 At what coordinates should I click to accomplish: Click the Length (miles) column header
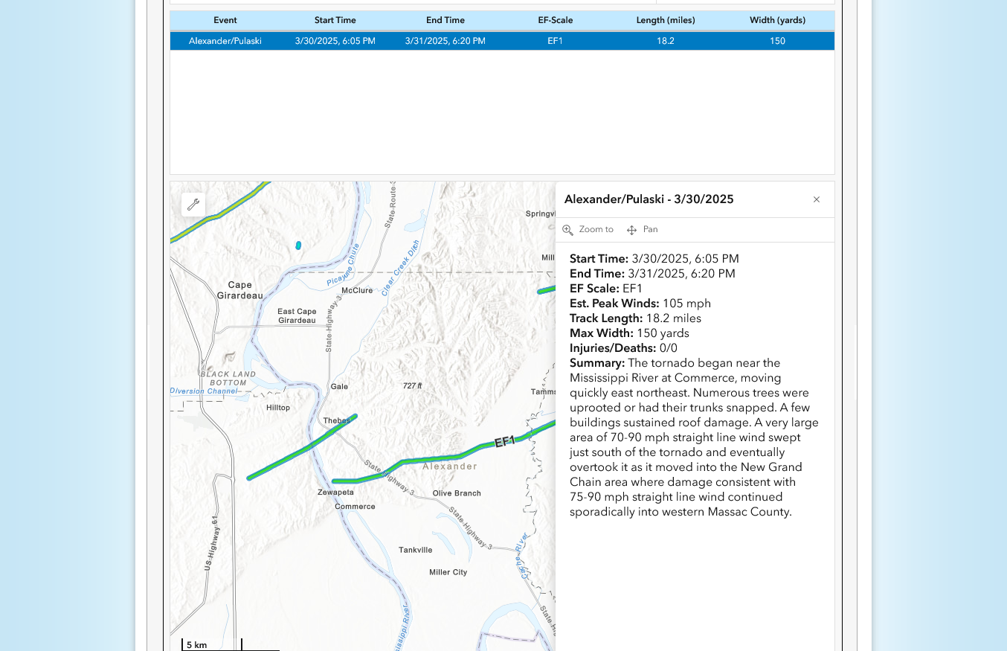pos(665,20)
